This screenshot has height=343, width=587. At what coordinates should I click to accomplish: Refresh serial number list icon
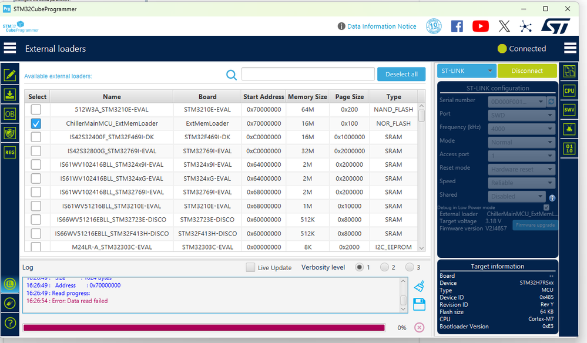[551, 102]
